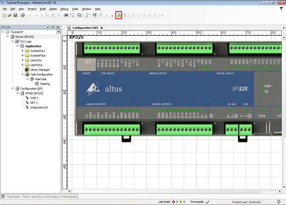This screenshot has width=286, height=205.
Task: Start the application with the play icon
Action: click(107, 16)
